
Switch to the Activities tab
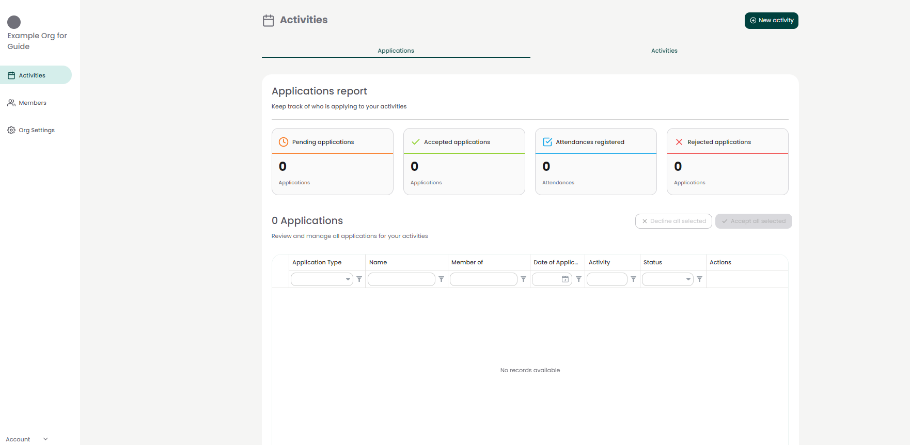click(664, 51)
